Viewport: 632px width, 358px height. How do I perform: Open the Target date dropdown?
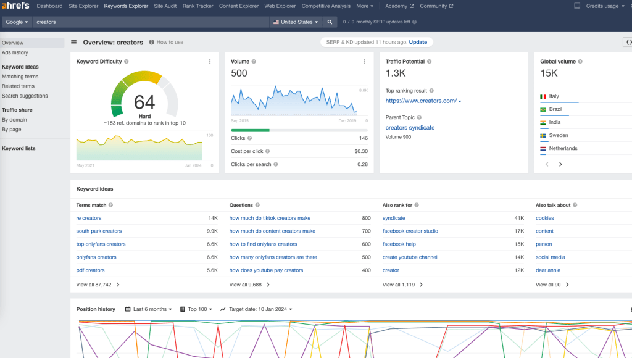256,309
